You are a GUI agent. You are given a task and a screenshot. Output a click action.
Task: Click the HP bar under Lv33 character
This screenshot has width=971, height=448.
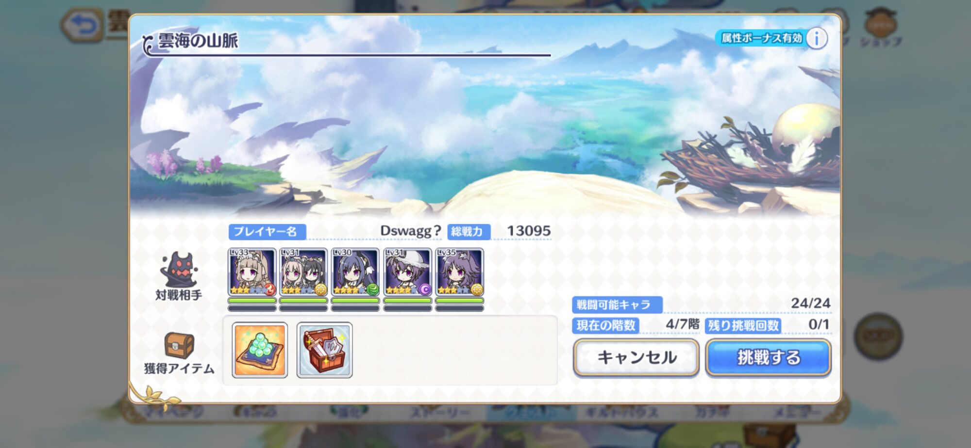pos(252,301)
